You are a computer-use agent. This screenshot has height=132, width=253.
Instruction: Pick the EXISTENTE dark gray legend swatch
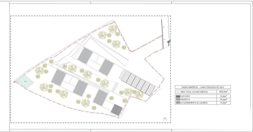click(178, 96)
